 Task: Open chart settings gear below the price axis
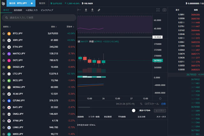(x=160, y=98)
